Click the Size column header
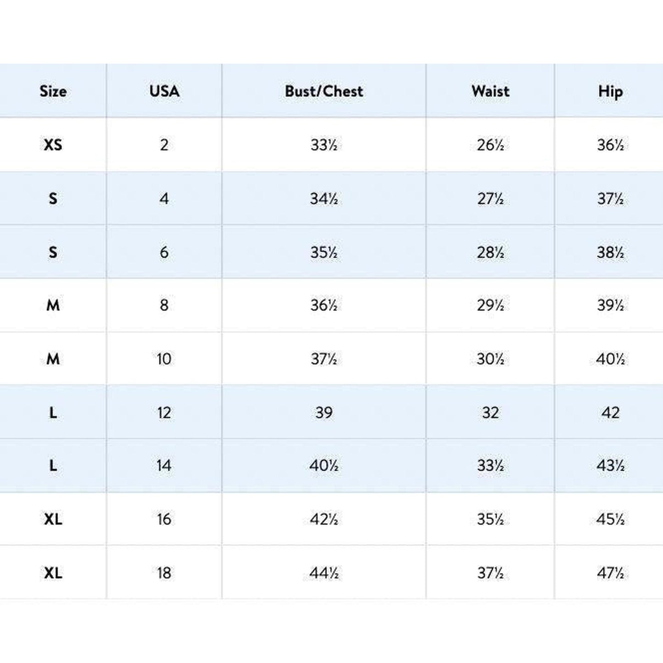663x663 pixels. click(x=53, y=91)
